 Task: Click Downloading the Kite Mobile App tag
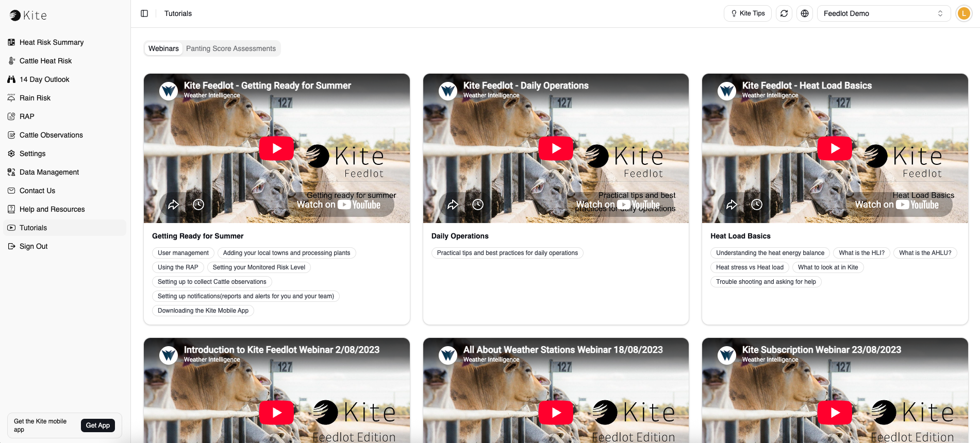point(203,311)
